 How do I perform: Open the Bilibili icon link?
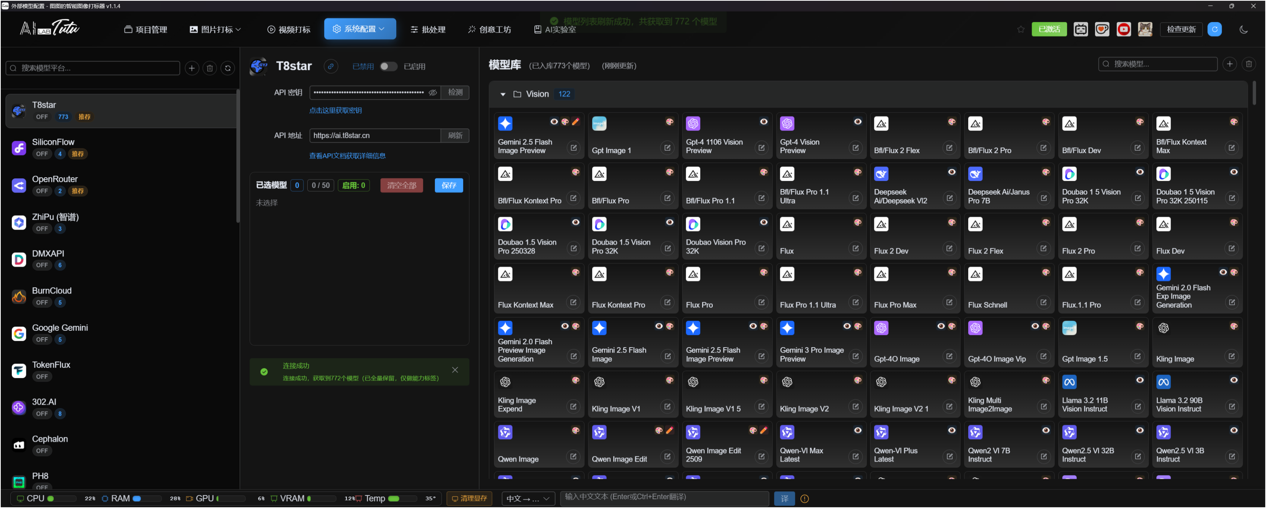coord(1080,29)
